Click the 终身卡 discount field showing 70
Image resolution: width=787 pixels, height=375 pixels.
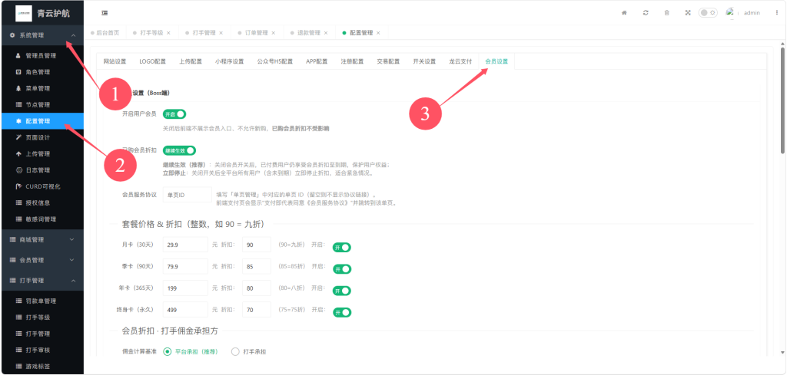click(x=257, y=310)
